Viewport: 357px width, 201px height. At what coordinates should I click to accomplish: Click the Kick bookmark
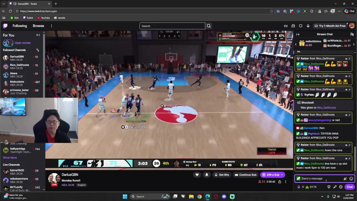point(15,18)
